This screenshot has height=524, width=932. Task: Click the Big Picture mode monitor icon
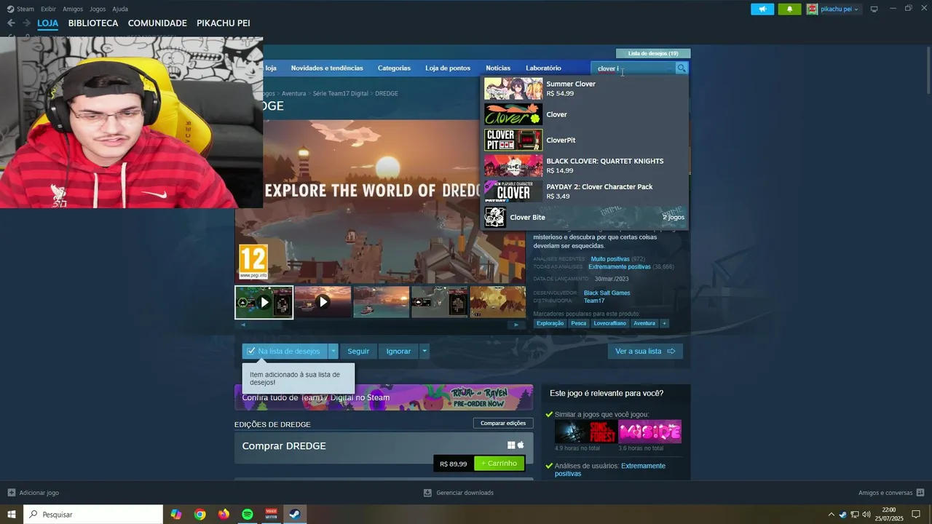tap(874, 9)
